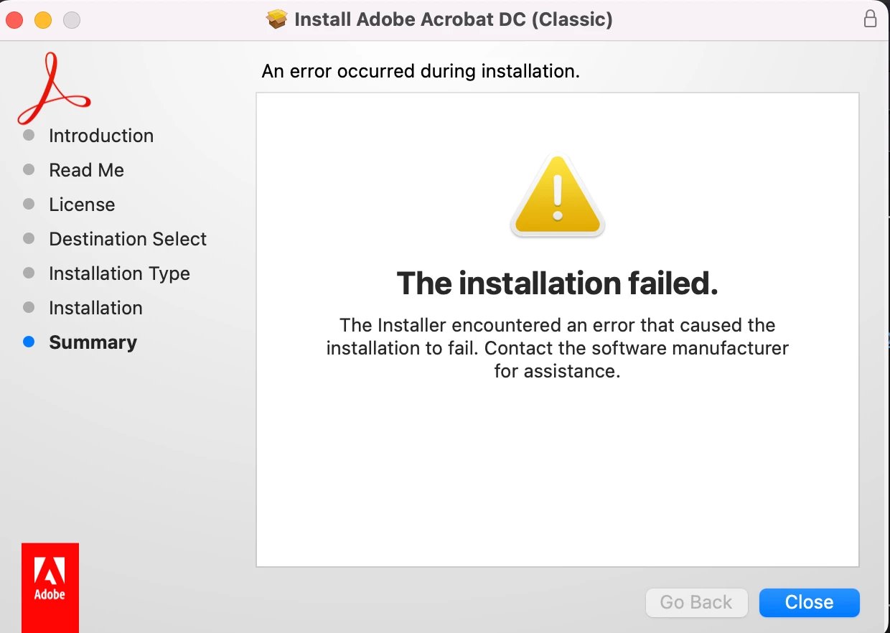Image resolution: width=890 pixels, height=633 pixels.
Task: Select the License step
Action: pos(82,205)
